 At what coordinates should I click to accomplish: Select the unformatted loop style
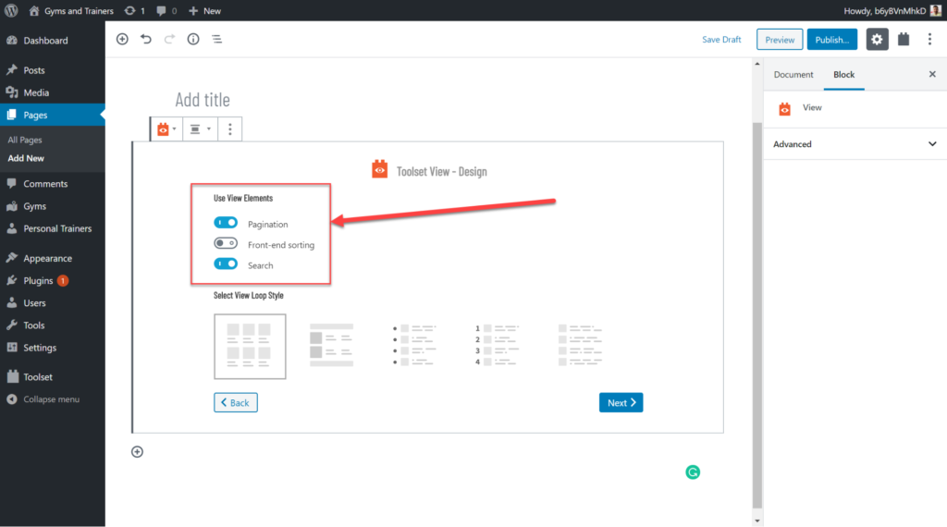tap(580, 345)
